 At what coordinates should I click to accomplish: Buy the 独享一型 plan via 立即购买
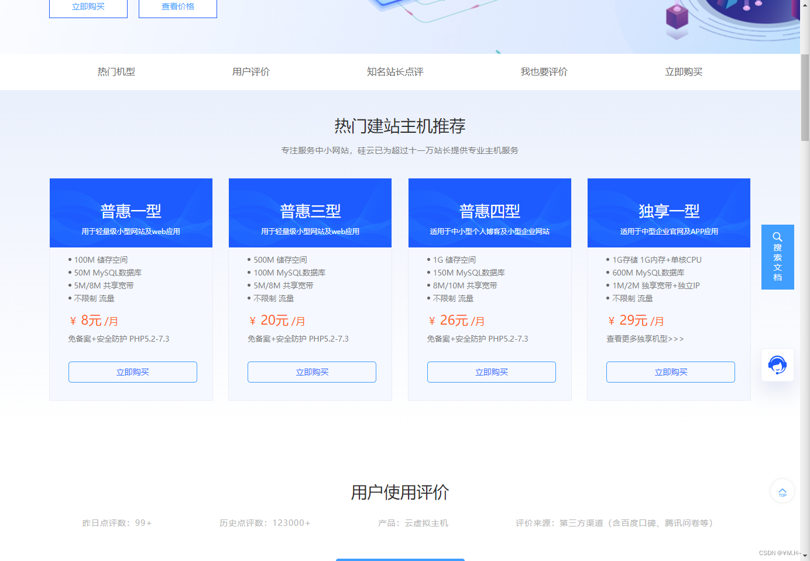pyautogui.click(x=671, y=372)
